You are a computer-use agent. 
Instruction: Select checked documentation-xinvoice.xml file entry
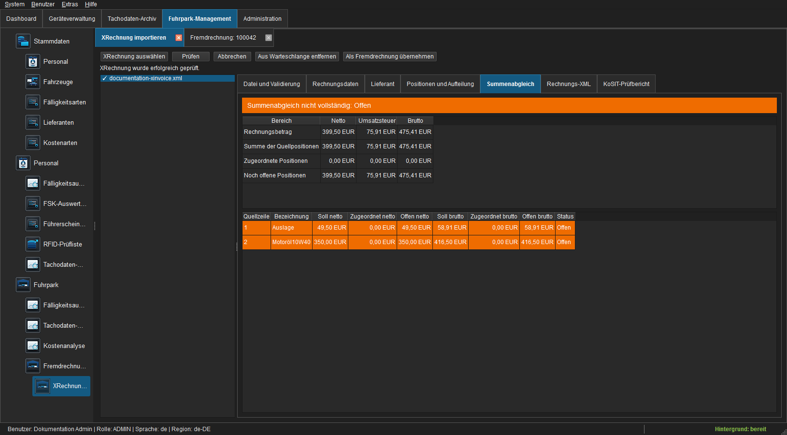click(168, 78)
